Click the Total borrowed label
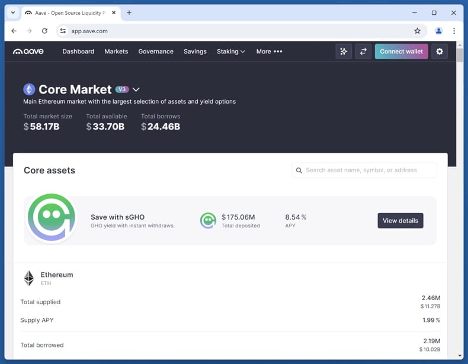468x364 pixels. 42,345
